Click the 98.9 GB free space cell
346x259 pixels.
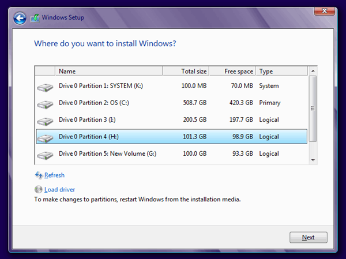(x=243, y=137)
